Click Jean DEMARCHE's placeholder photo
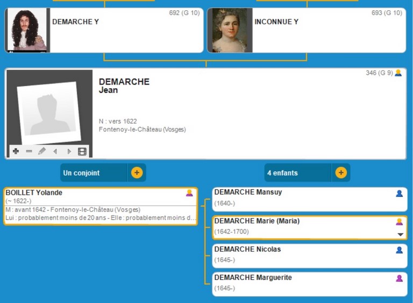The height and width of the screenshot is (303, 413). click(x=49, y=110)
